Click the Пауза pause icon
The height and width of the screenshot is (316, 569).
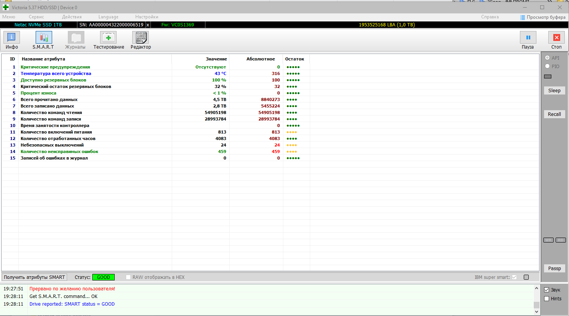(528, 37)
